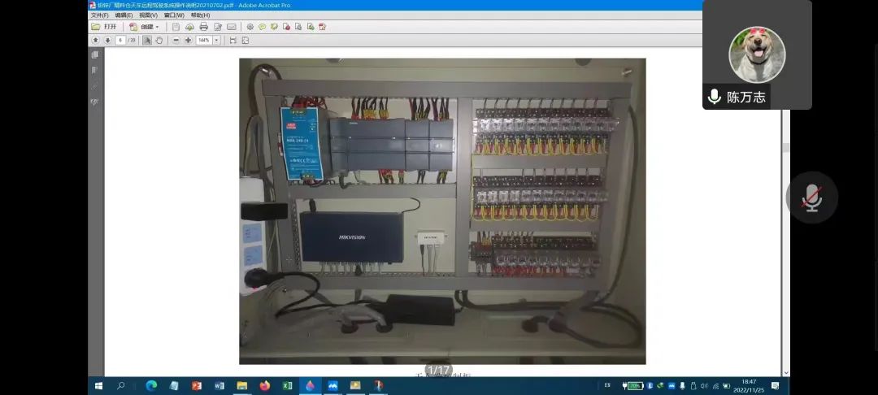This screenshot has height=395, width=878.
Task: Open Firefox from the Windows taskbar
Action: click(x=264, y=385)
